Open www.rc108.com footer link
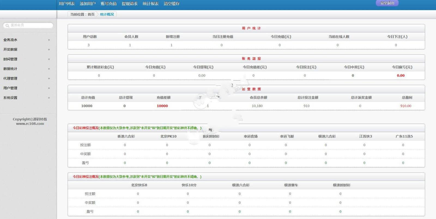Viewport: 436px width, 219px height. (30, 124)
